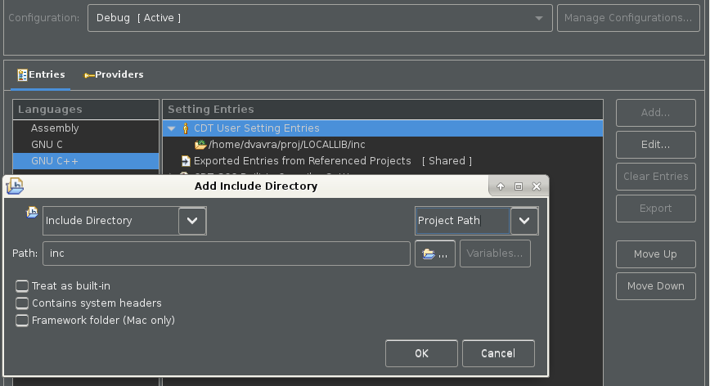Click the include folder icon for /home/dvavra/proj/LOCALLIB/inc
Image resolution: width=710 pixels, height=386 pixels.
click(x=200, y=145)
